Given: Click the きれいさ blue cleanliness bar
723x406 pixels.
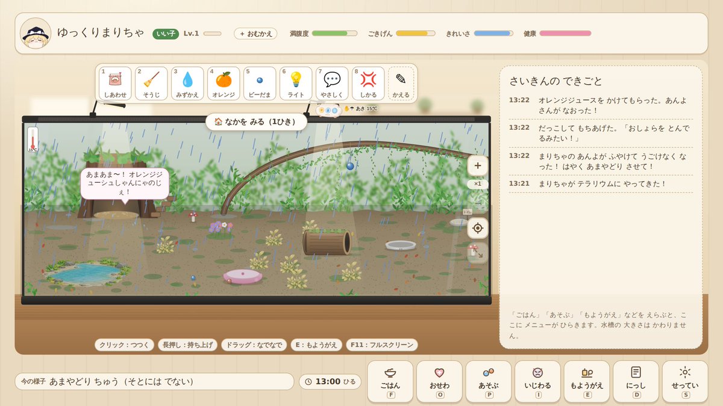Looking at the screenshot, I should point(493,34).
